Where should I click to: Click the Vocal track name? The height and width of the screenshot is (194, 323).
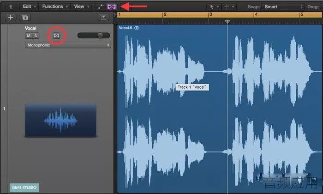pyautogui.click(x=30, y=28)
